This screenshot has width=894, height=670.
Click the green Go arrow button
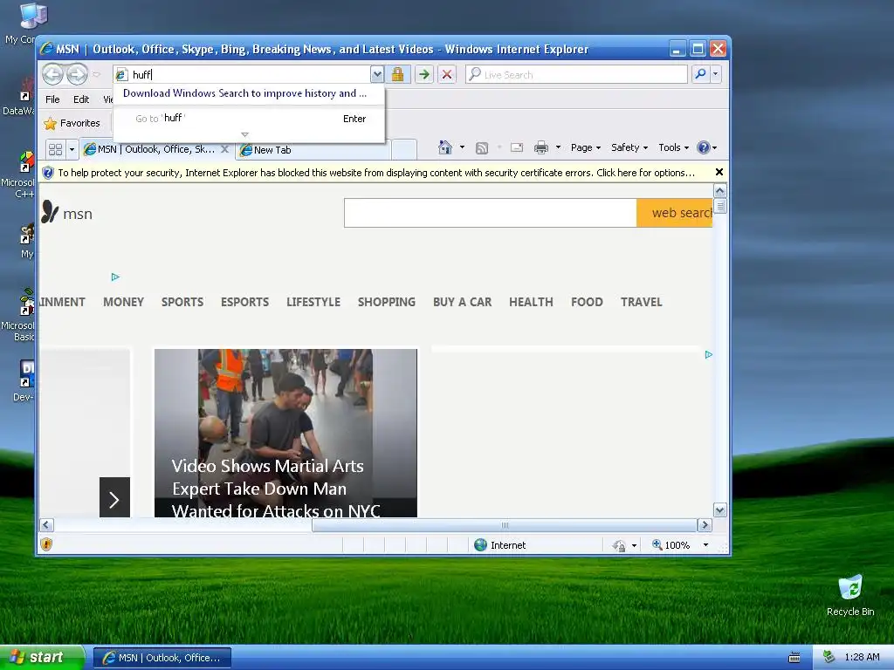pos(423,74)
